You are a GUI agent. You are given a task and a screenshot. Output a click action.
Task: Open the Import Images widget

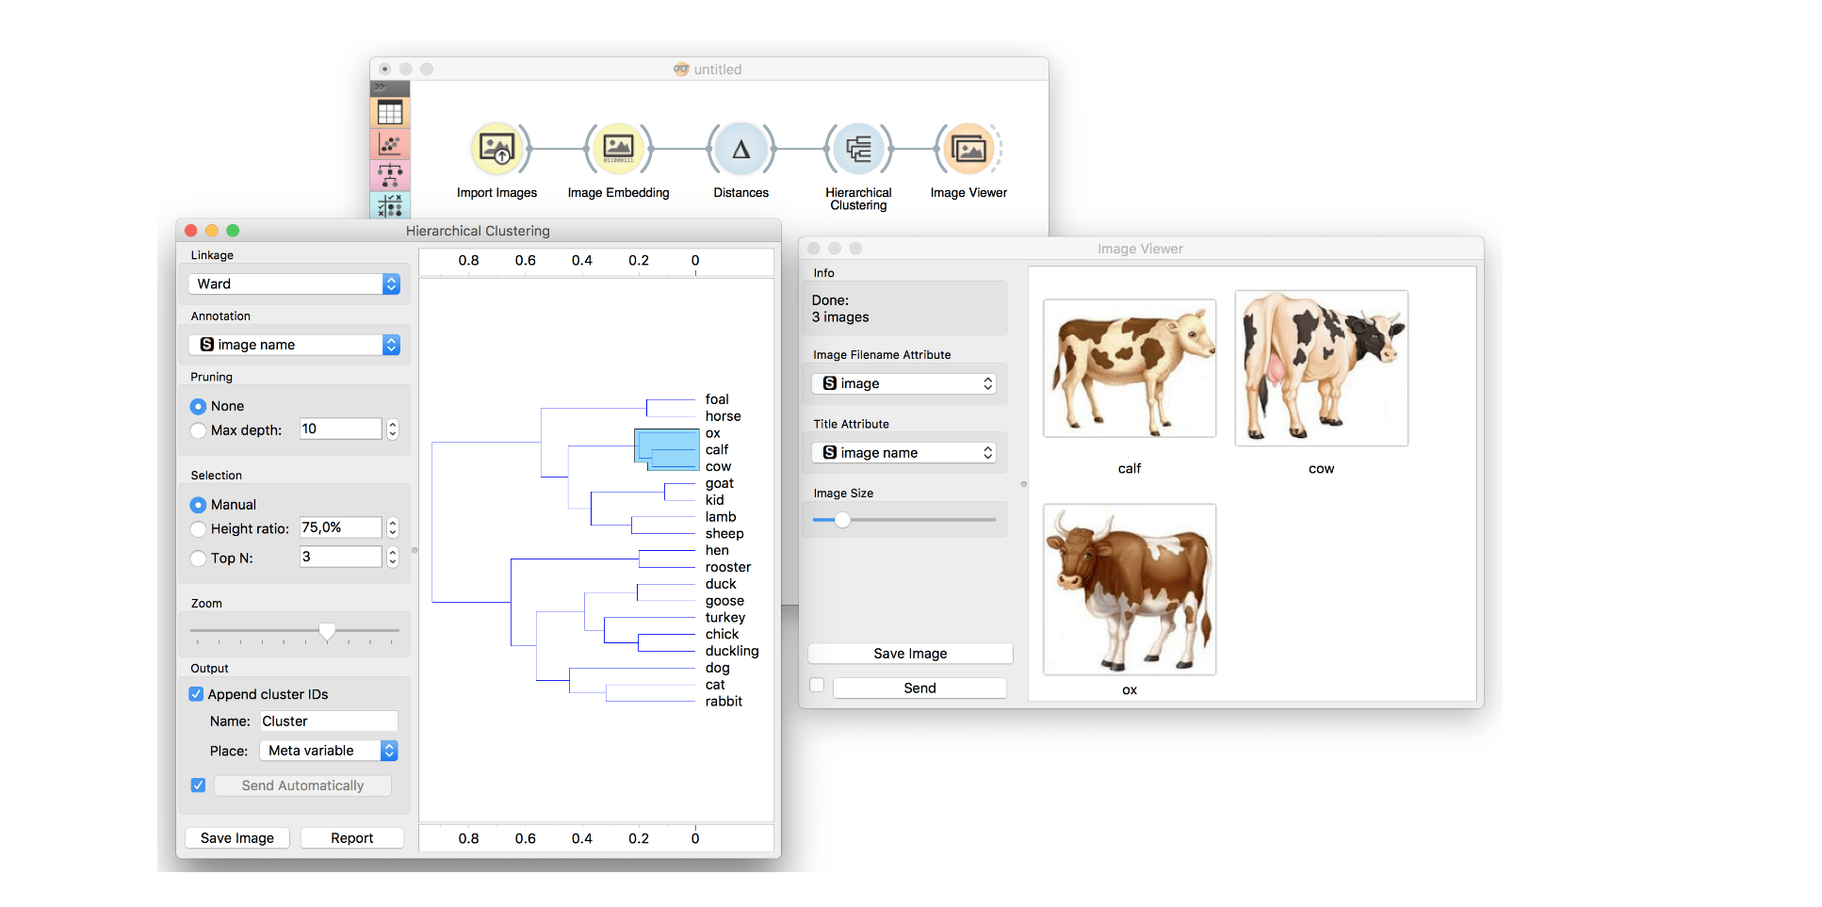click(496, 149)
